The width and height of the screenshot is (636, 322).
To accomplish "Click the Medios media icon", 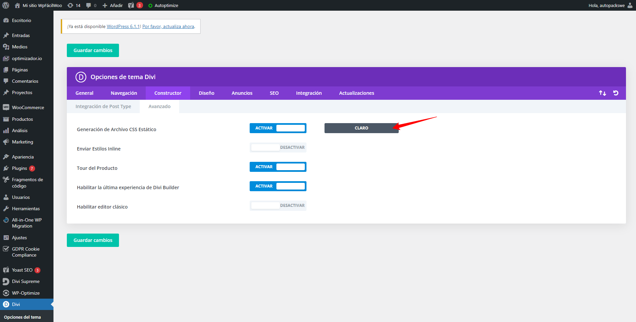I will [6, 47].
